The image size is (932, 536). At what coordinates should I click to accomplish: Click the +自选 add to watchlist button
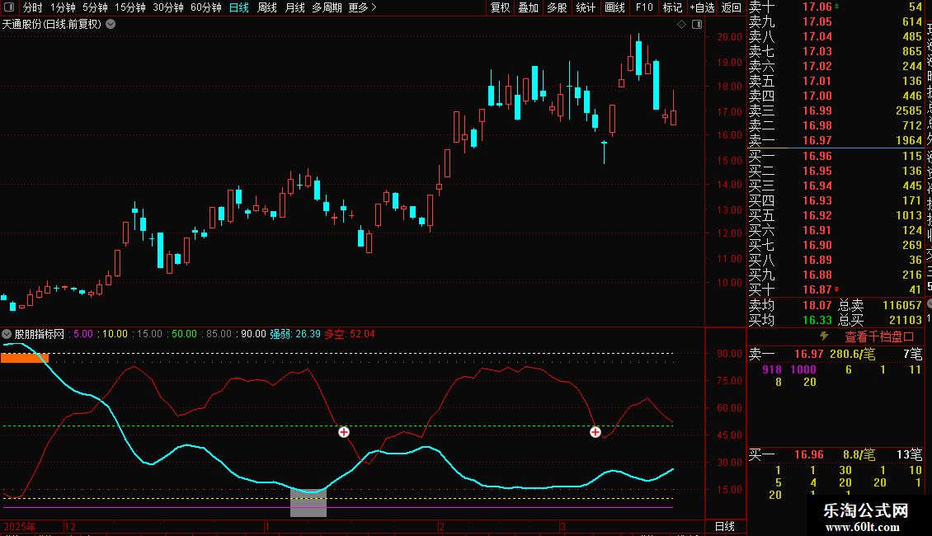[701, 7]
